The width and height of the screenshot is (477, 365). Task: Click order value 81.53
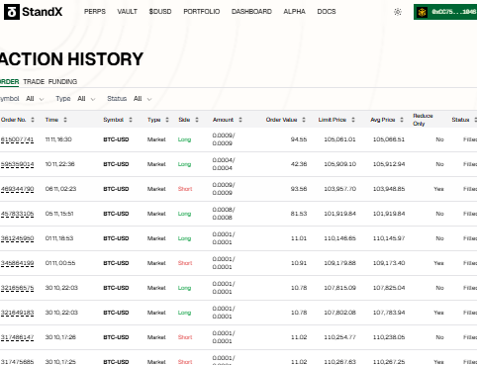click(299, 214)
